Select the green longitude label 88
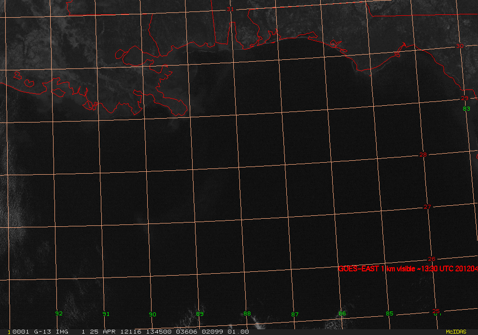Image resolution: width=478 pixels, height=335 pixels. click(x=247, y=313)
